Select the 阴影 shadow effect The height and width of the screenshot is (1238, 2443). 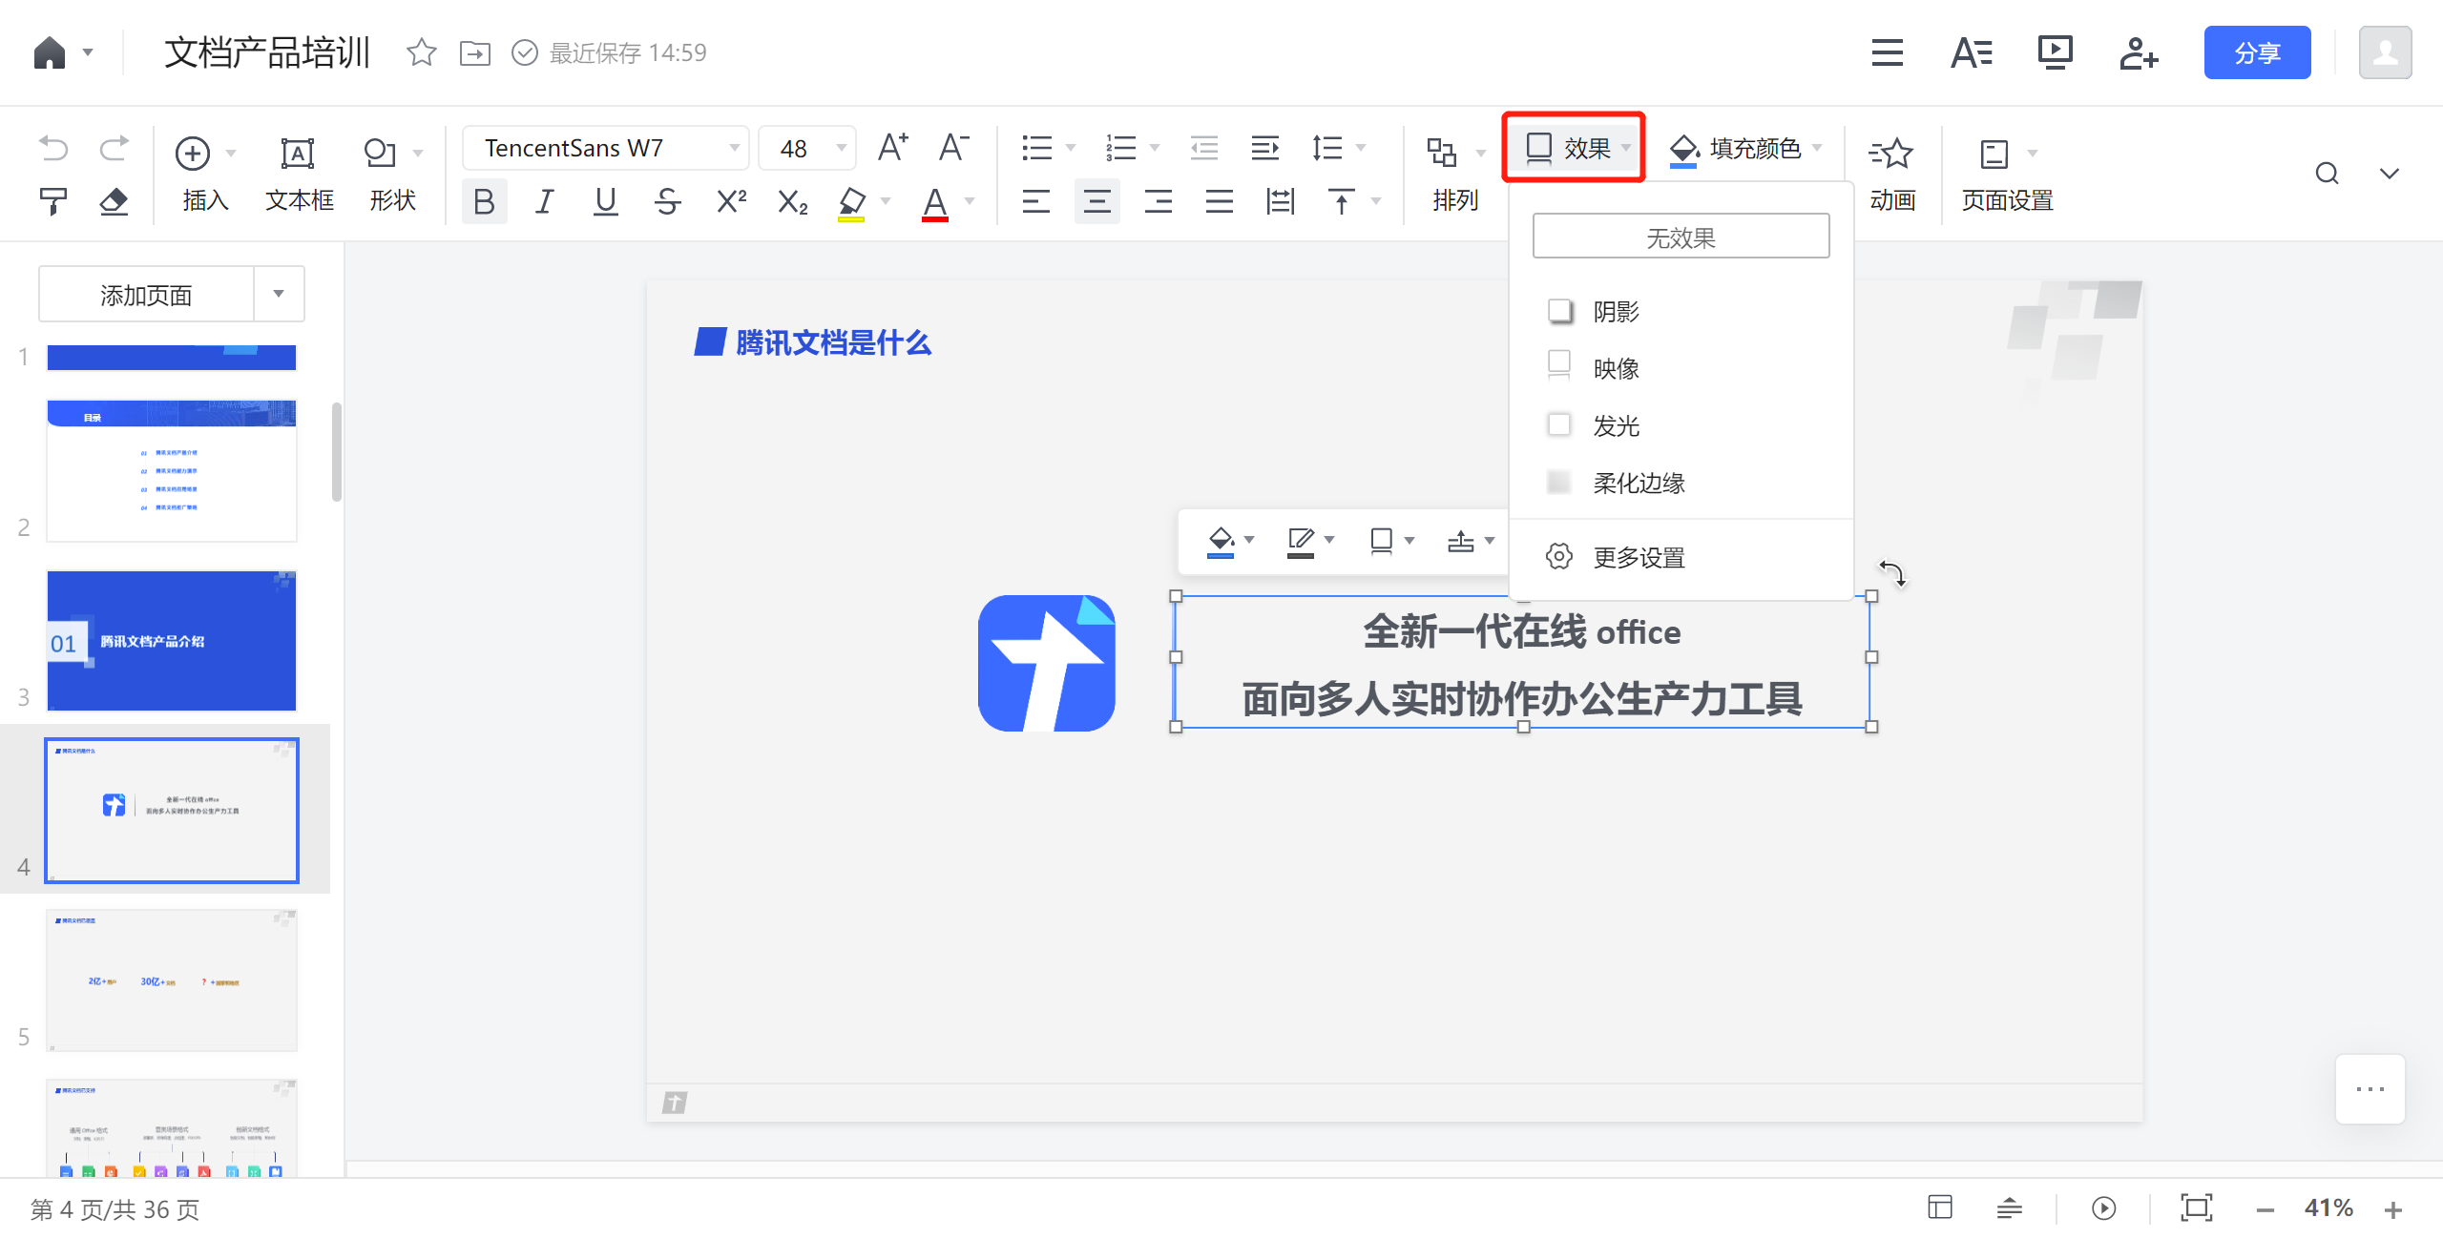pos(1615,312)
